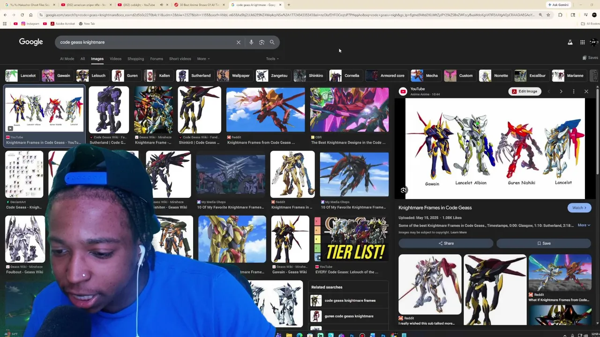Click the Google logo
The image size is (600, 337).
(x=31, y=42)
